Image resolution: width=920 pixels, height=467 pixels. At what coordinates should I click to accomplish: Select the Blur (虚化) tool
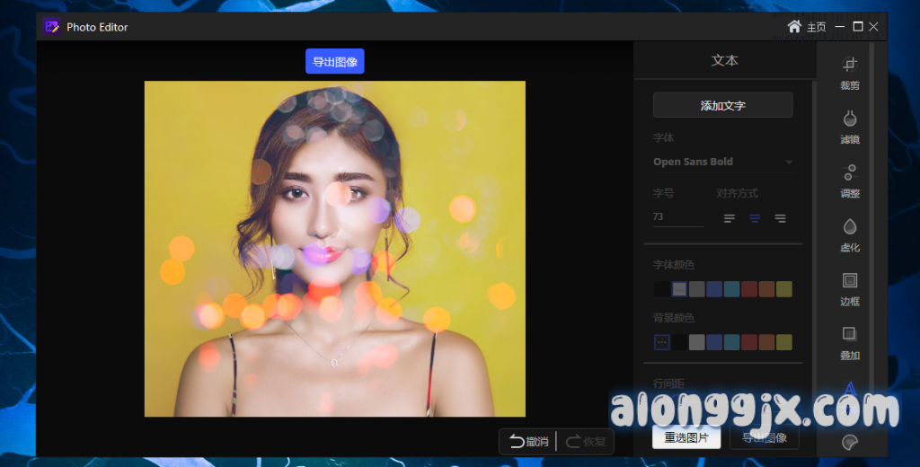849,234
